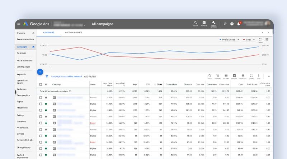
Task: Open the notifications bell
Action: click(239, 24)
